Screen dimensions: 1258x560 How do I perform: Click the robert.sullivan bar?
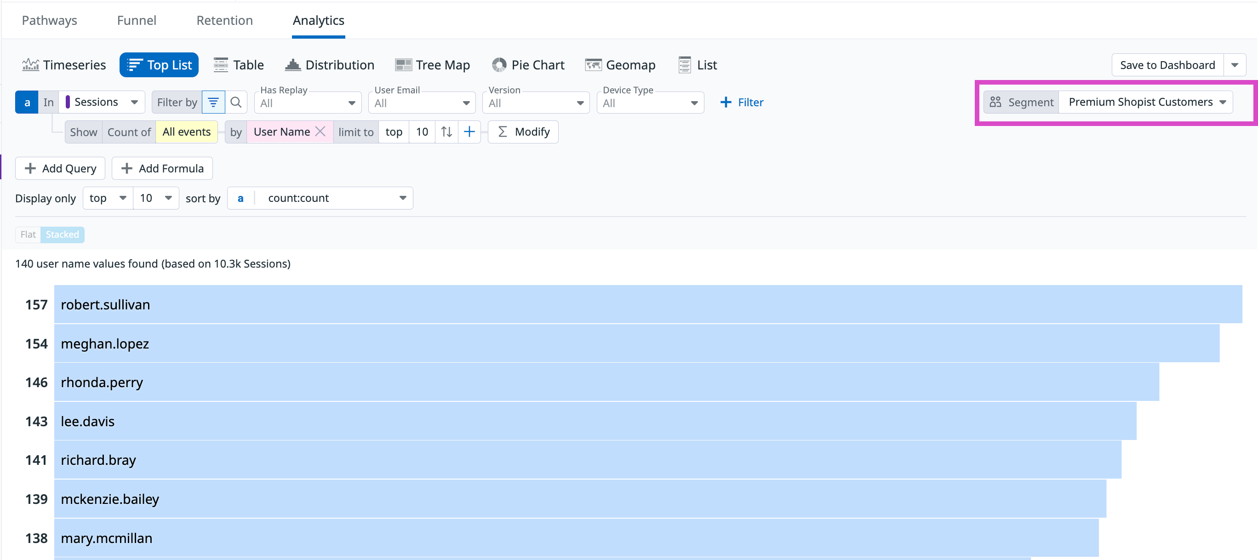(647, 305)
